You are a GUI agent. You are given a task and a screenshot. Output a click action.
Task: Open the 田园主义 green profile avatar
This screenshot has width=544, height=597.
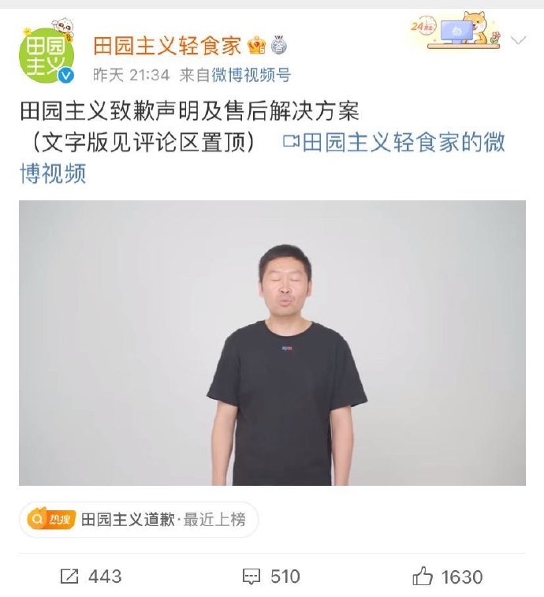click(x=46, y=55)
